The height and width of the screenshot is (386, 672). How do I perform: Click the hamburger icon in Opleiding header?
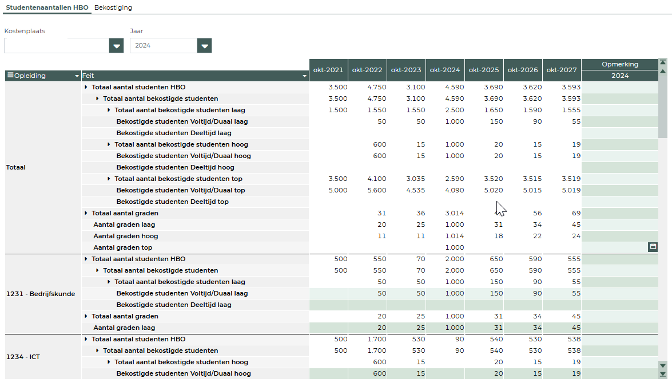[x=10, y=76]
